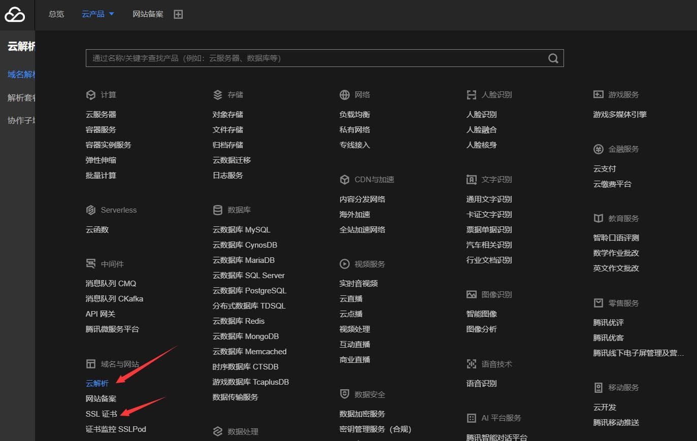Open the 语音识别 product link

482,384
